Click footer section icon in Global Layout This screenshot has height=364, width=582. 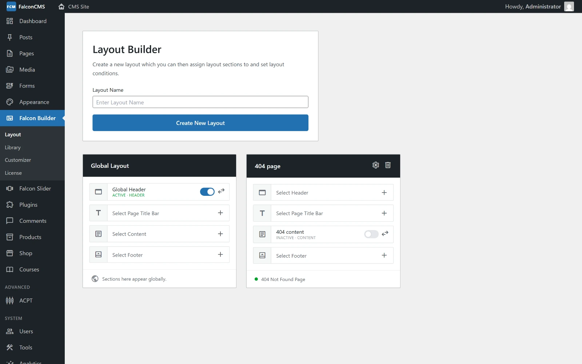click(x=99, y=254)
